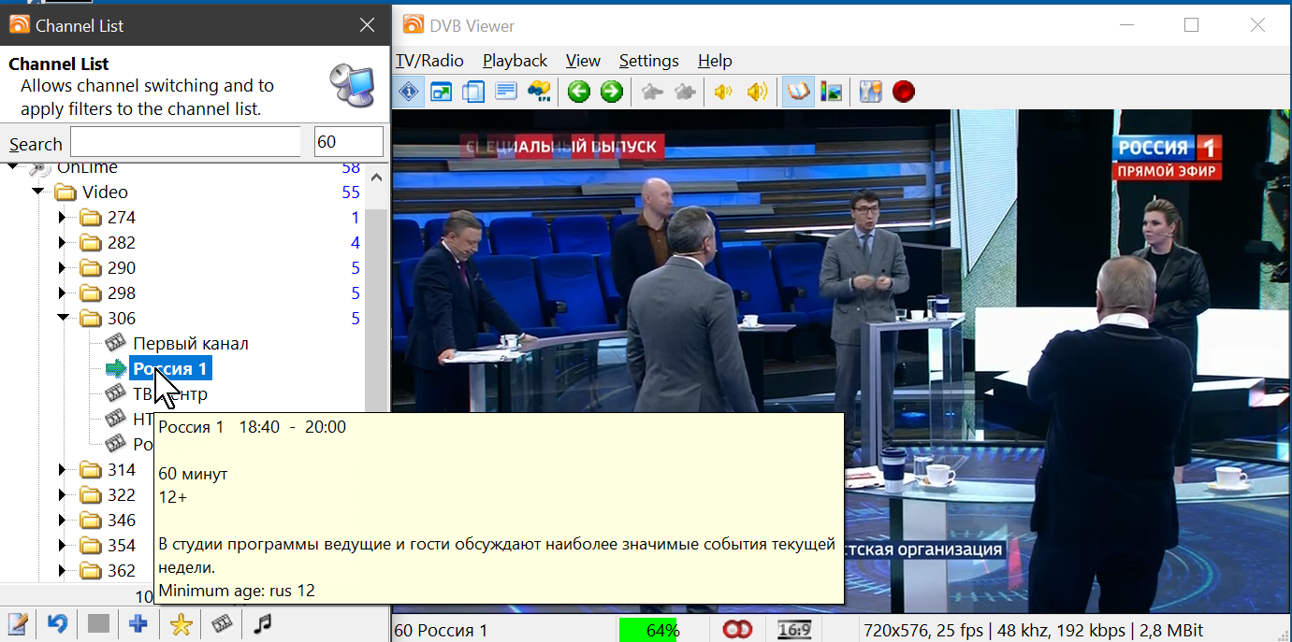Image resolution: width=1292 pixels, height=642 pixels.
Task: Expand the 298 folder
Action: (64, 293)
